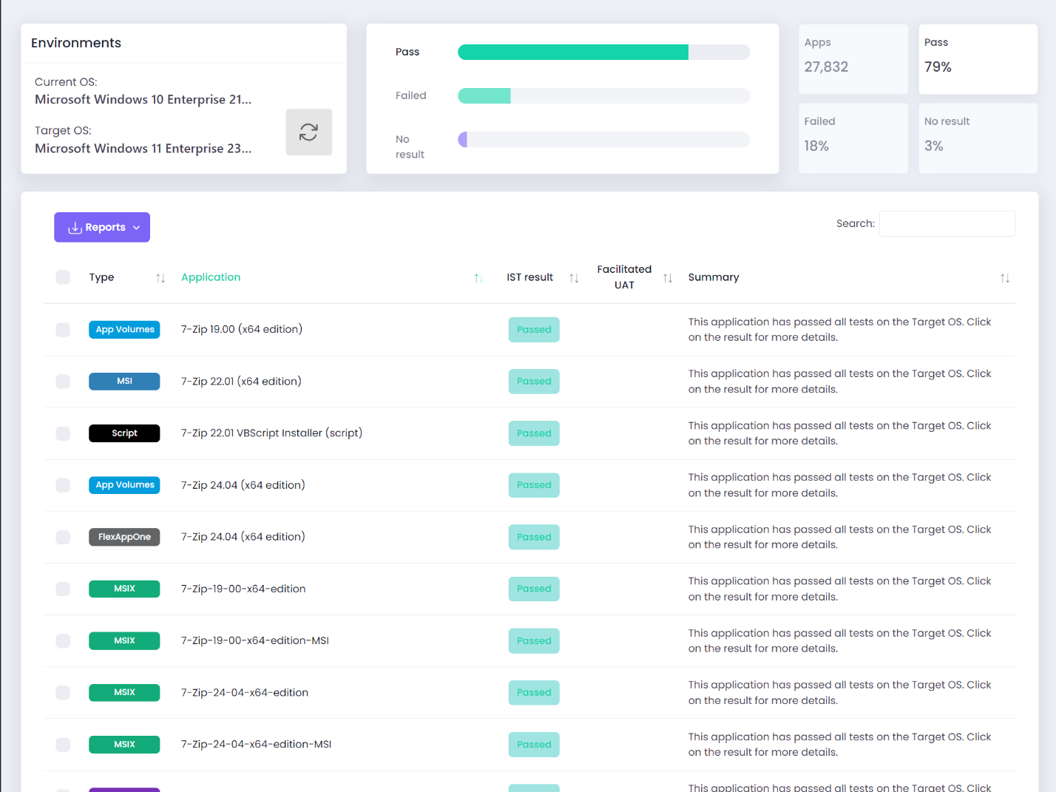1056x792 pixels.
Task: Click the Script type badge
Action: pos(124,433)
